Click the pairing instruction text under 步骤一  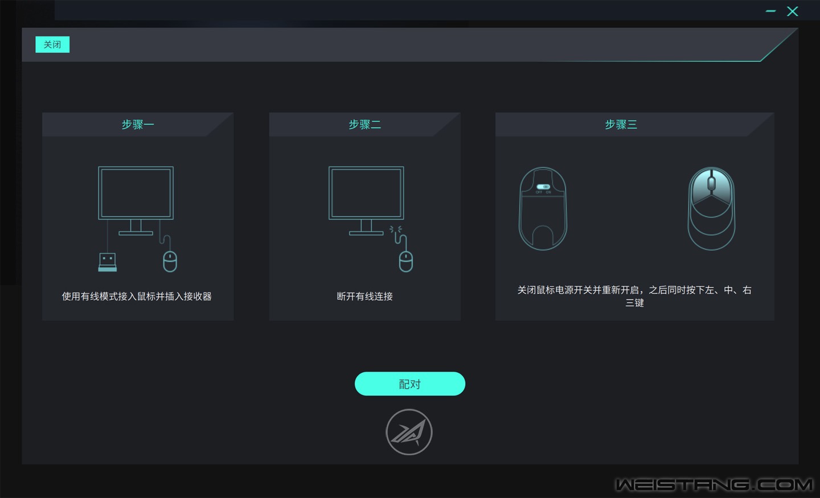point(137,296)
